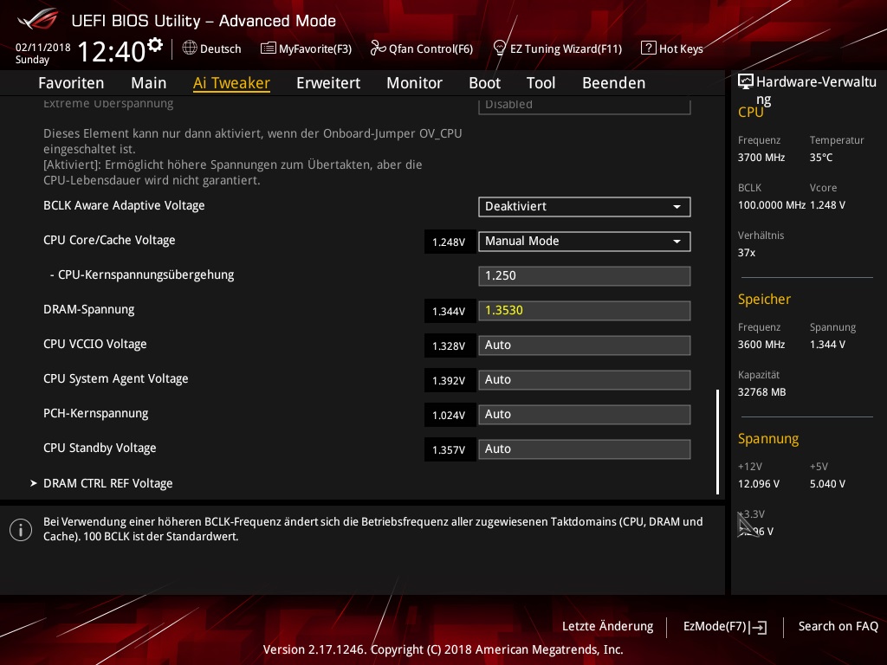
Task: Select DRAM-Spannung label
Action: (x=89, y=310)
